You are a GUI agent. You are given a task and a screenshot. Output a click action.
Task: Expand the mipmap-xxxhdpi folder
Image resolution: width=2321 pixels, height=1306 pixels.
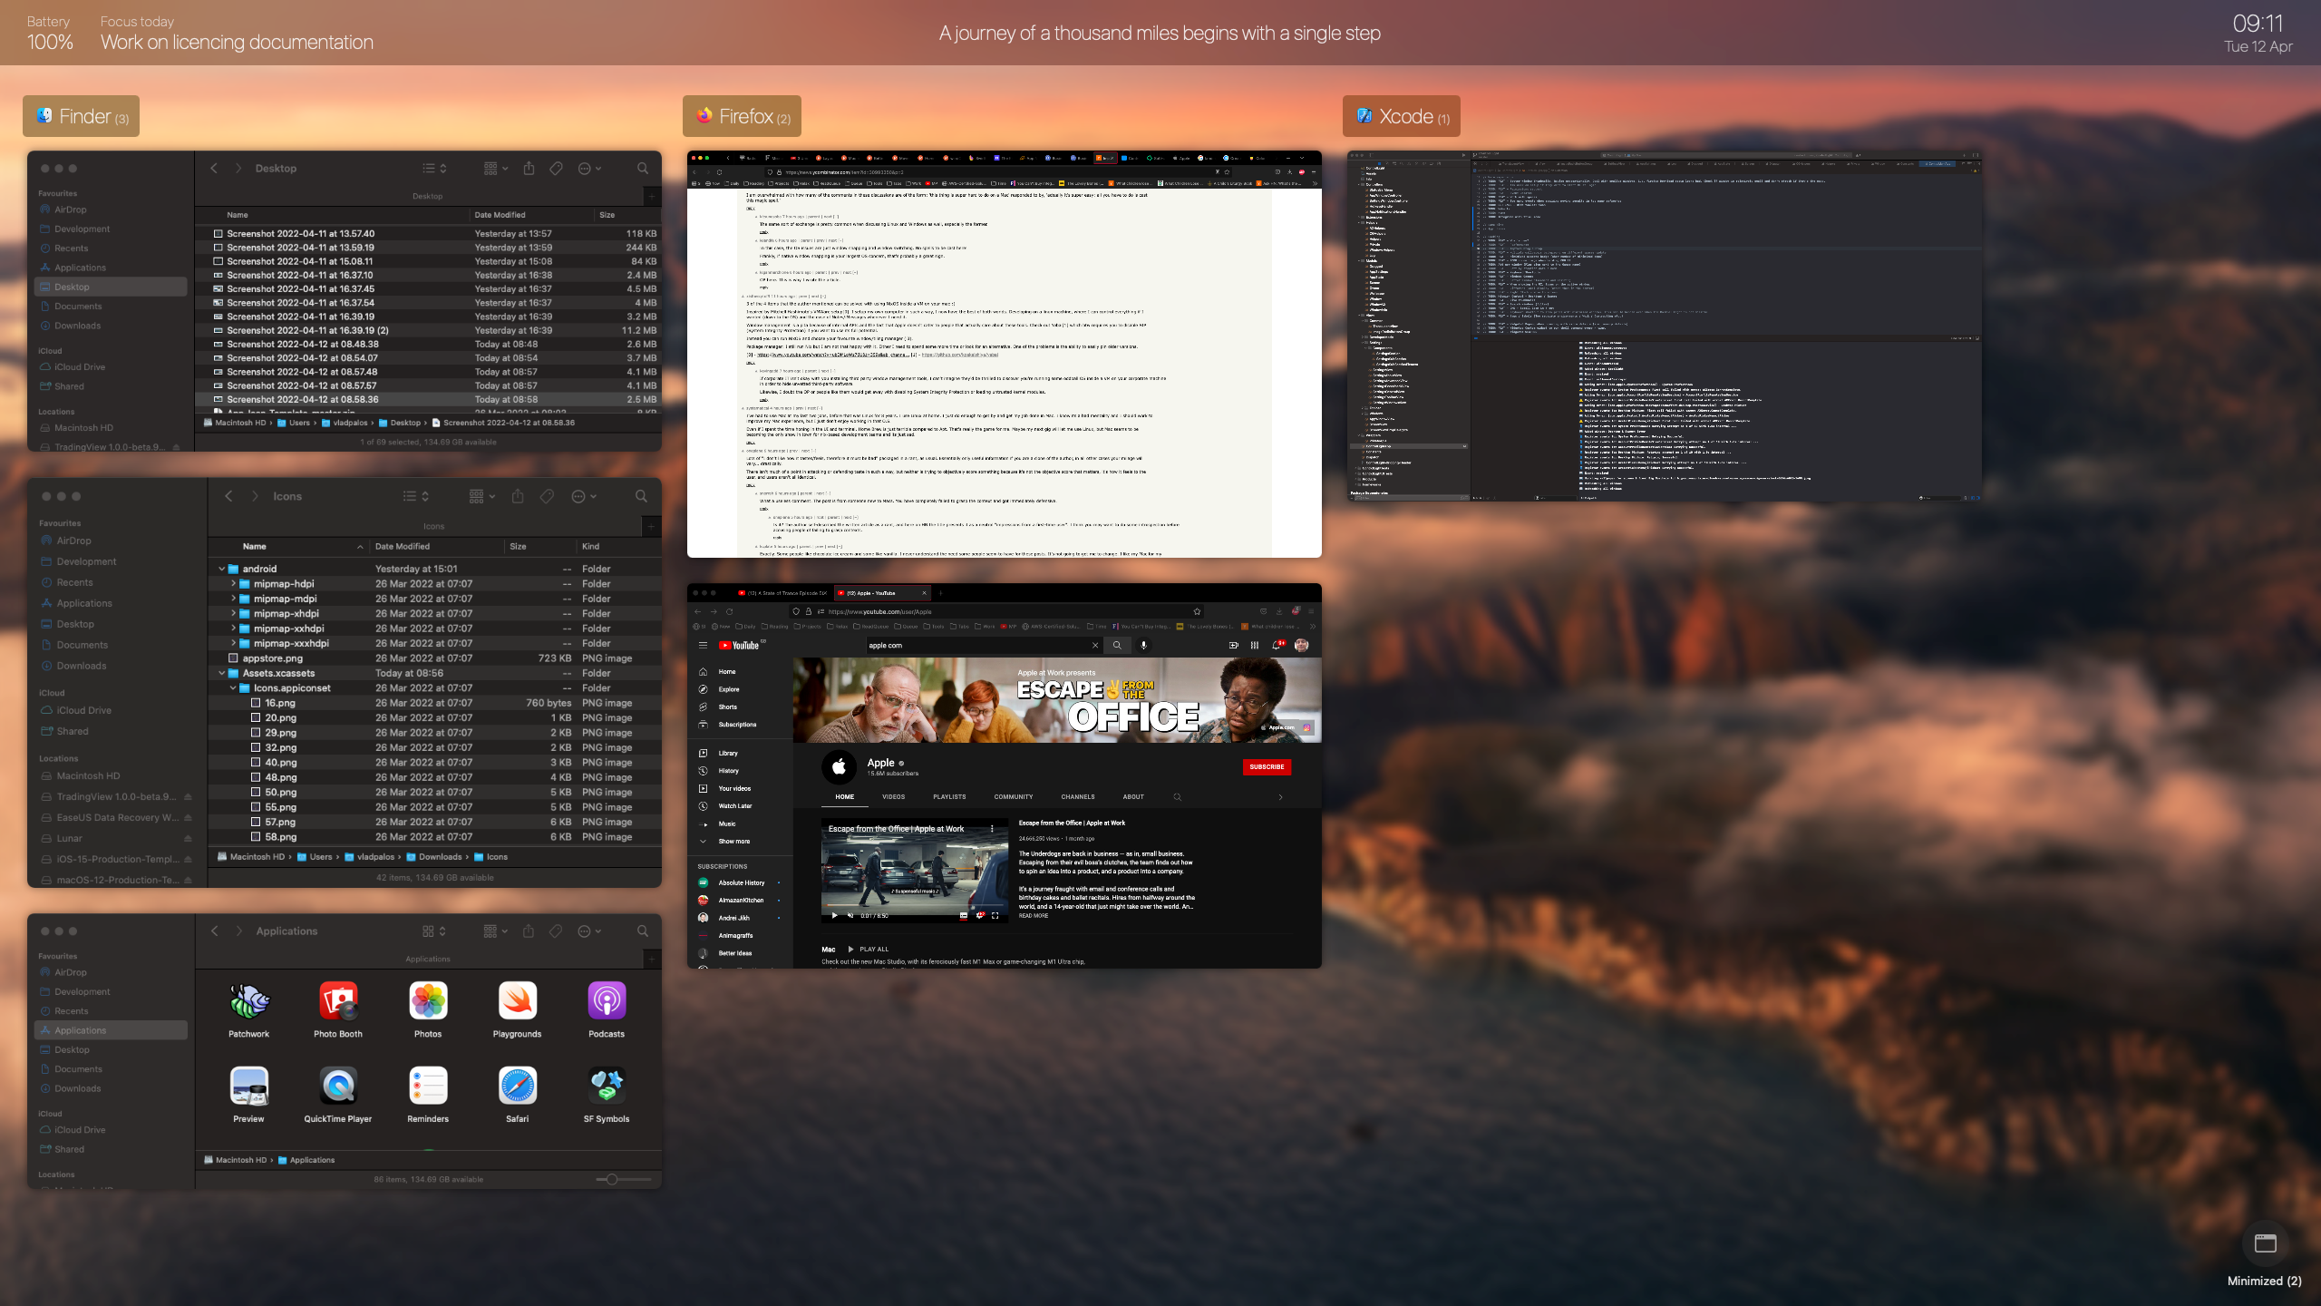coord(233,644)
